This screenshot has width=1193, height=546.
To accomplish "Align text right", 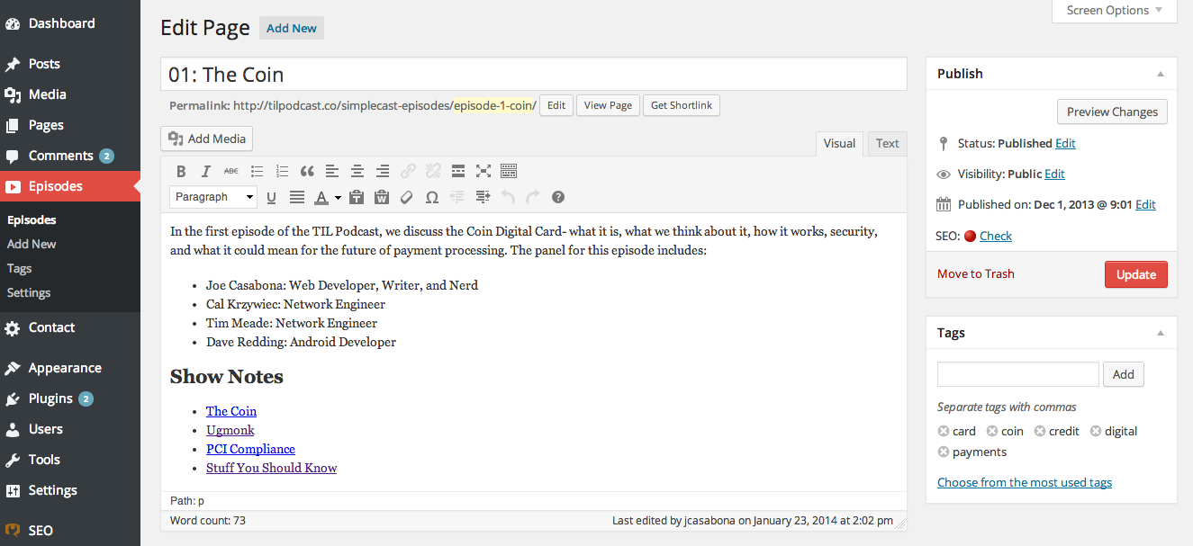I will point(383,171).
